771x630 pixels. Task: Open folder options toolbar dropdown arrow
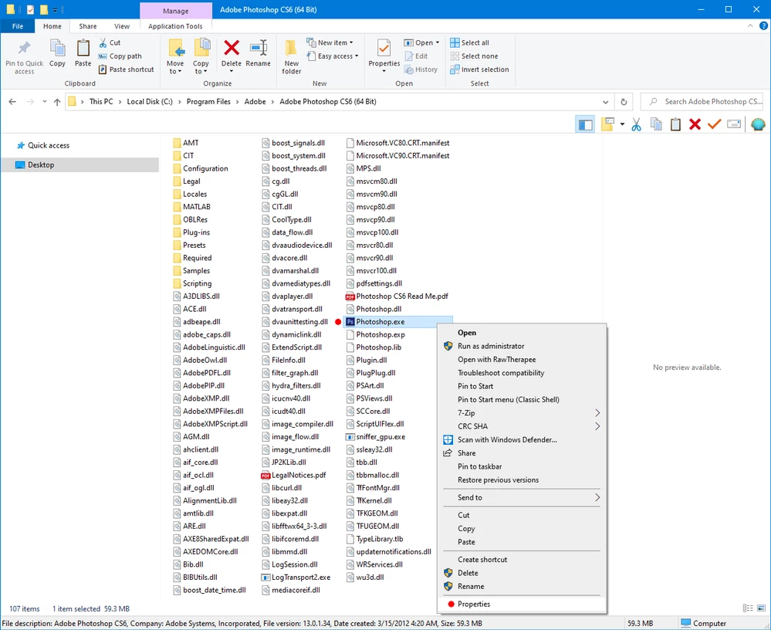coord(622,124)
